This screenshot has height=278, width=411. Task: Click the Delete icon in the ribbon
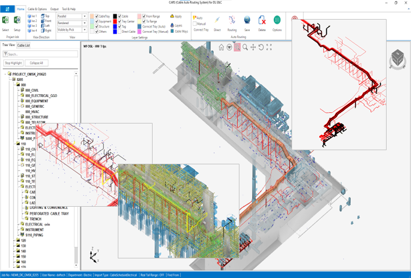262,21
